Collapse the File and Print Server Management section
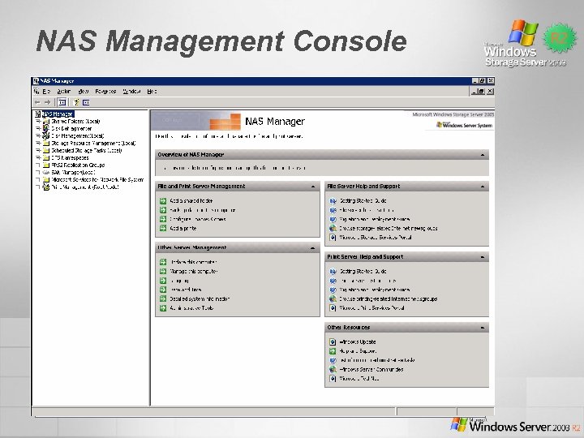This screenshot has height=438, width=584. 313,187
